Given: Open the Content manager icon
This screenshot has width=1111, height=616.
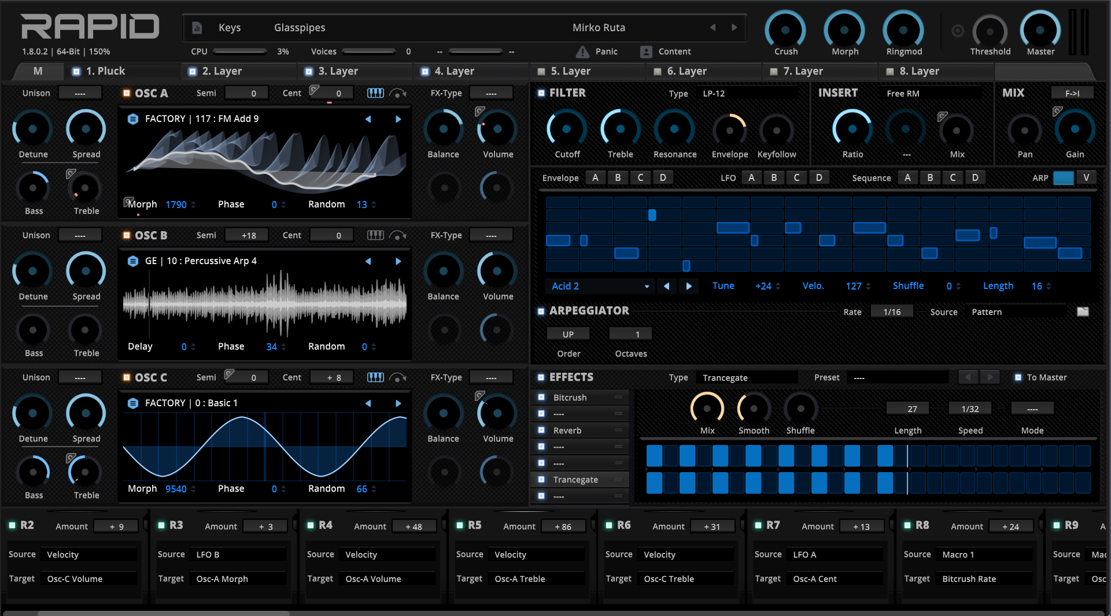Looking at the screenshot, I should point(646,52).
